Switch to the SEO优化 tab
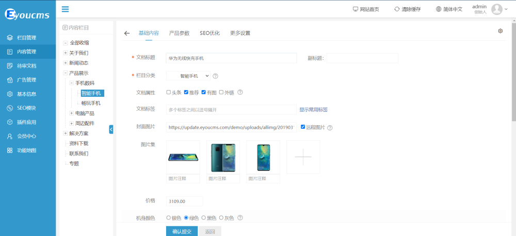The width and height of the screenshot is (516, 236). 210,33
